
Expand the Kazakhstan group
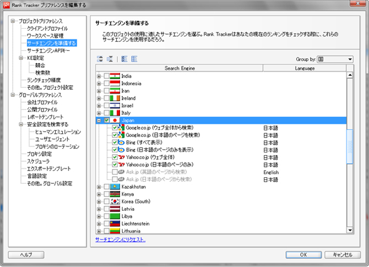pyautogui.click(x=99, y=187)
